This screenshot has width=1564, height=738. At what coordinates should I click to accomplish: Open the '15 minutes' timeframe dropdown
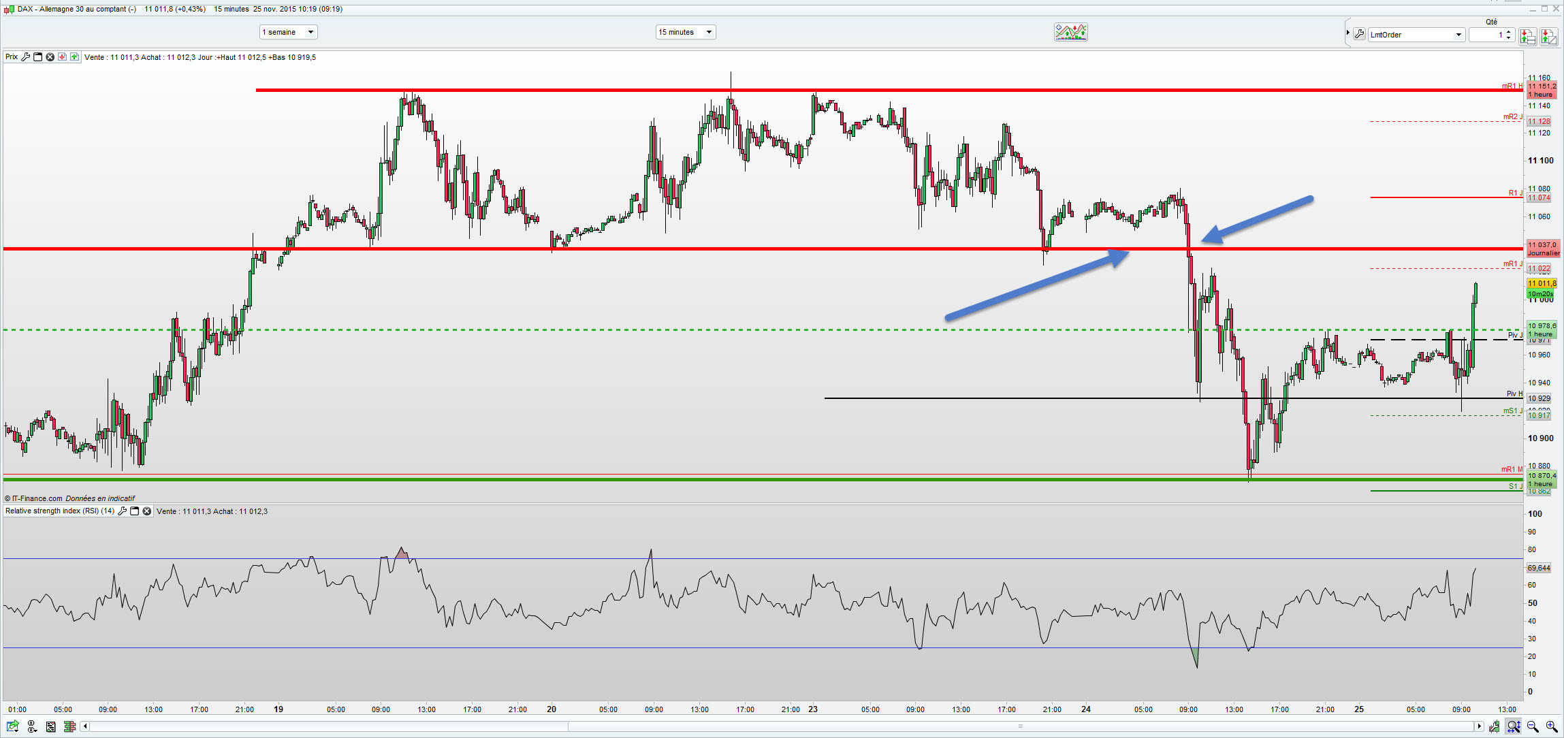[x=685, y=32]
